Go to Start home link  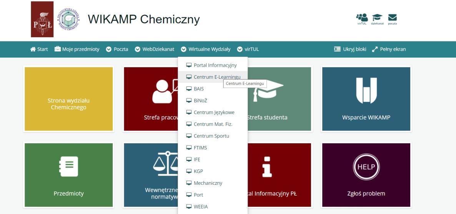coord(39,49)
